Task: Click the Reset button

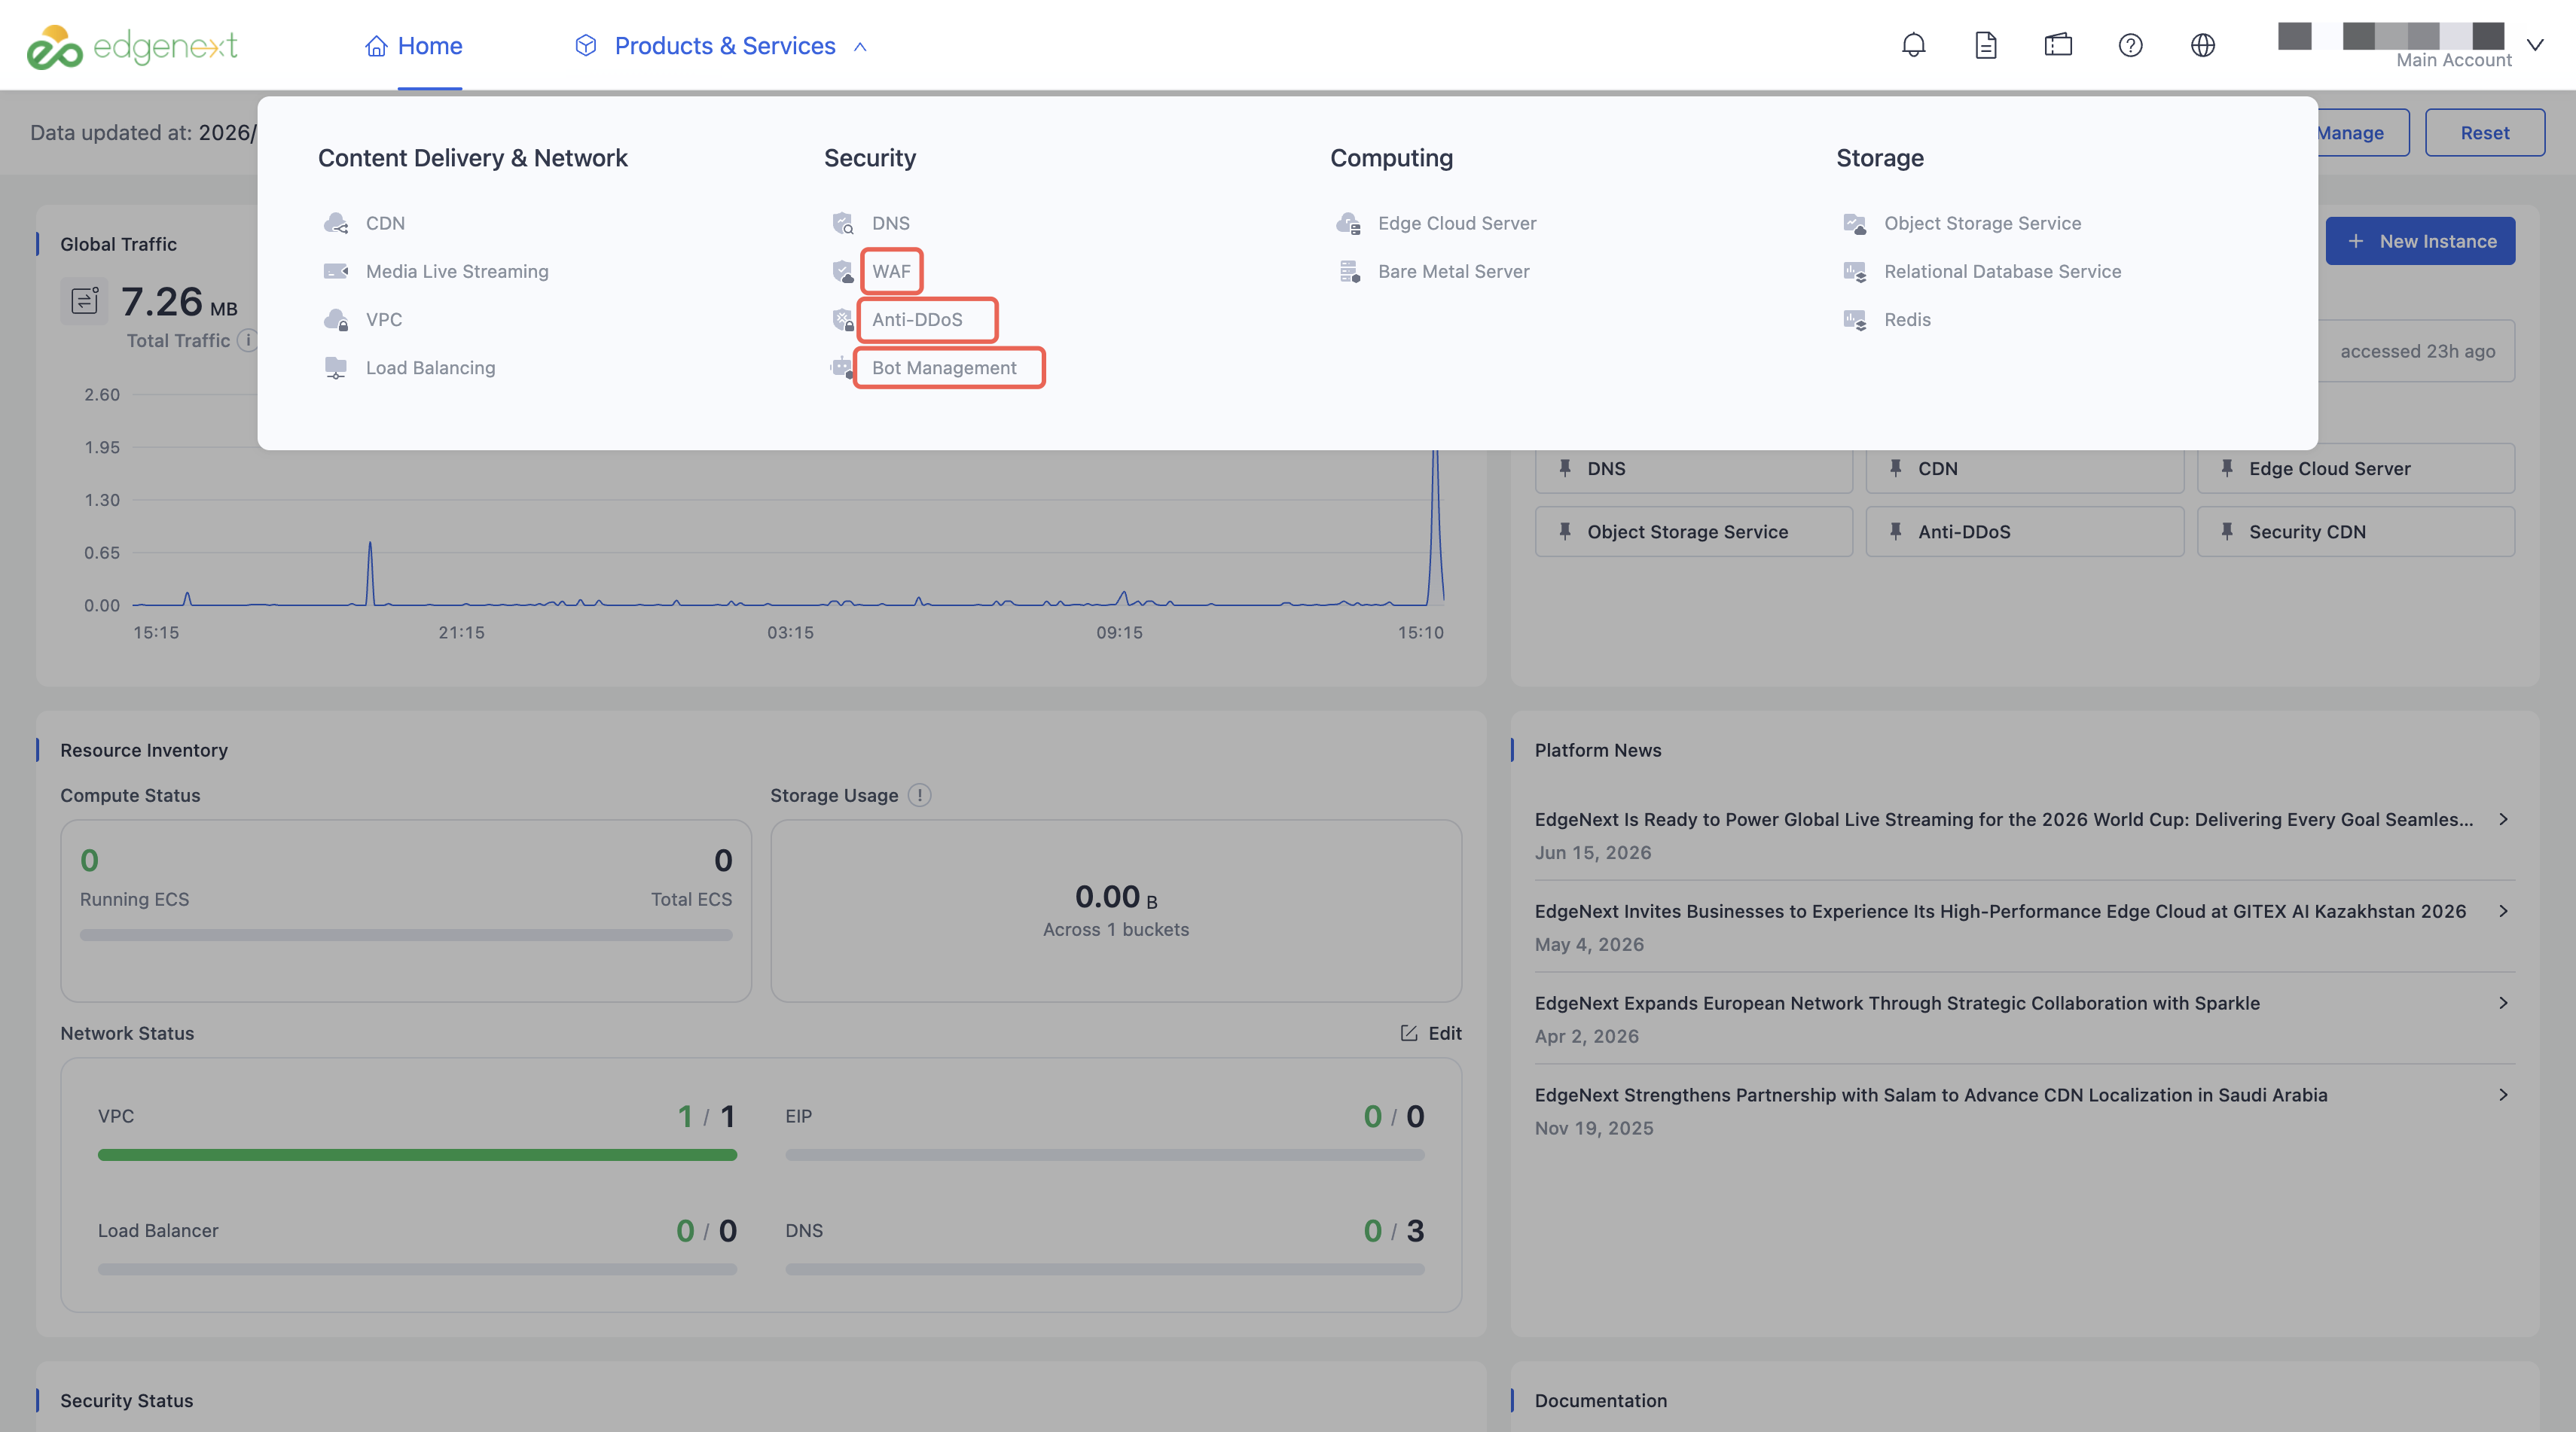Action: [2485, 133]
